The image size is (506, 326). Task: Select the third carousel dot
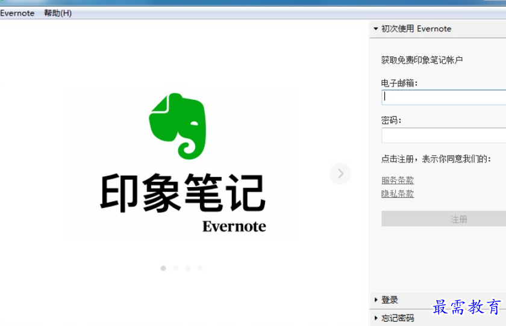pyautogui.click(x=188, y=268)
